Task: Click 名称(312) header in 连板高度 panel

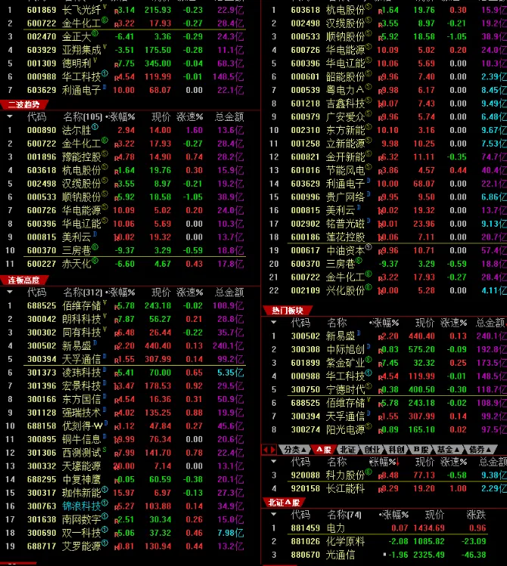Action: pos(82,292)
